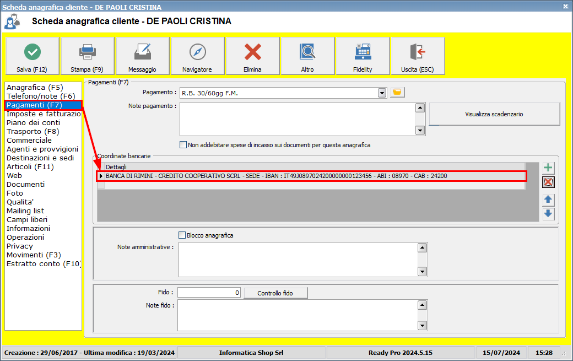Screen dimensions: 573x361
Task: Click the Salva (F12) green checkmark button
Action: point(32,56)
